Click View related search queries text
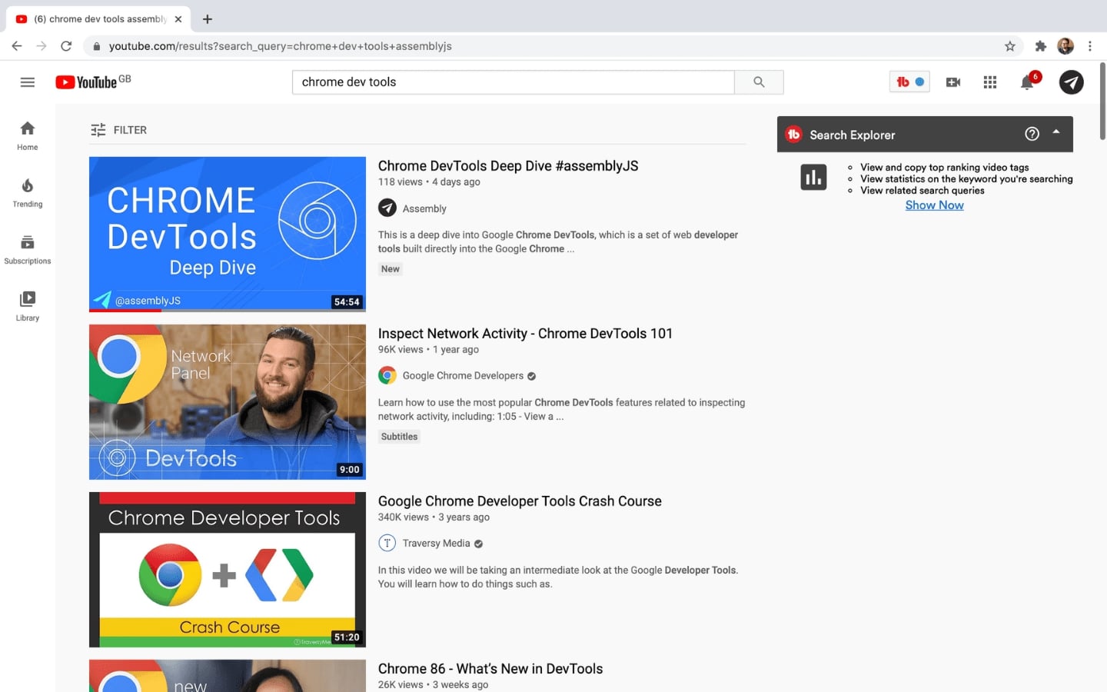Viewport: 1107px width, 692px height. tap(922, 191)
